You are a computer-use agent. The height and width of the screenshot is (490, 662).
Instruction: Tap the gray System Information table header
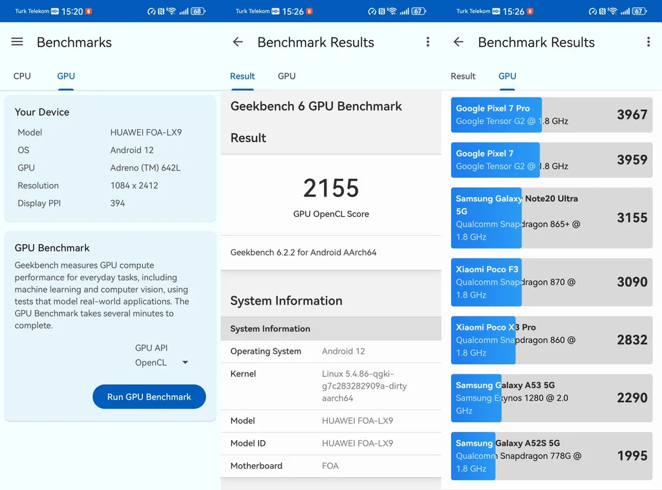point(331,329)
